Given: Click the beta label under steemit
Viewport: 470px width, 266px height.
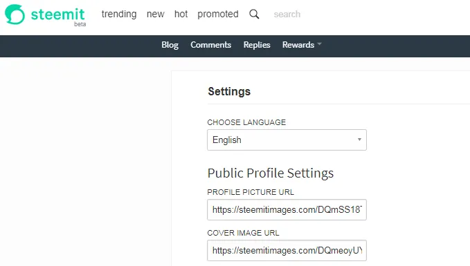Looking at the screenshot, I should click(80, 24).
